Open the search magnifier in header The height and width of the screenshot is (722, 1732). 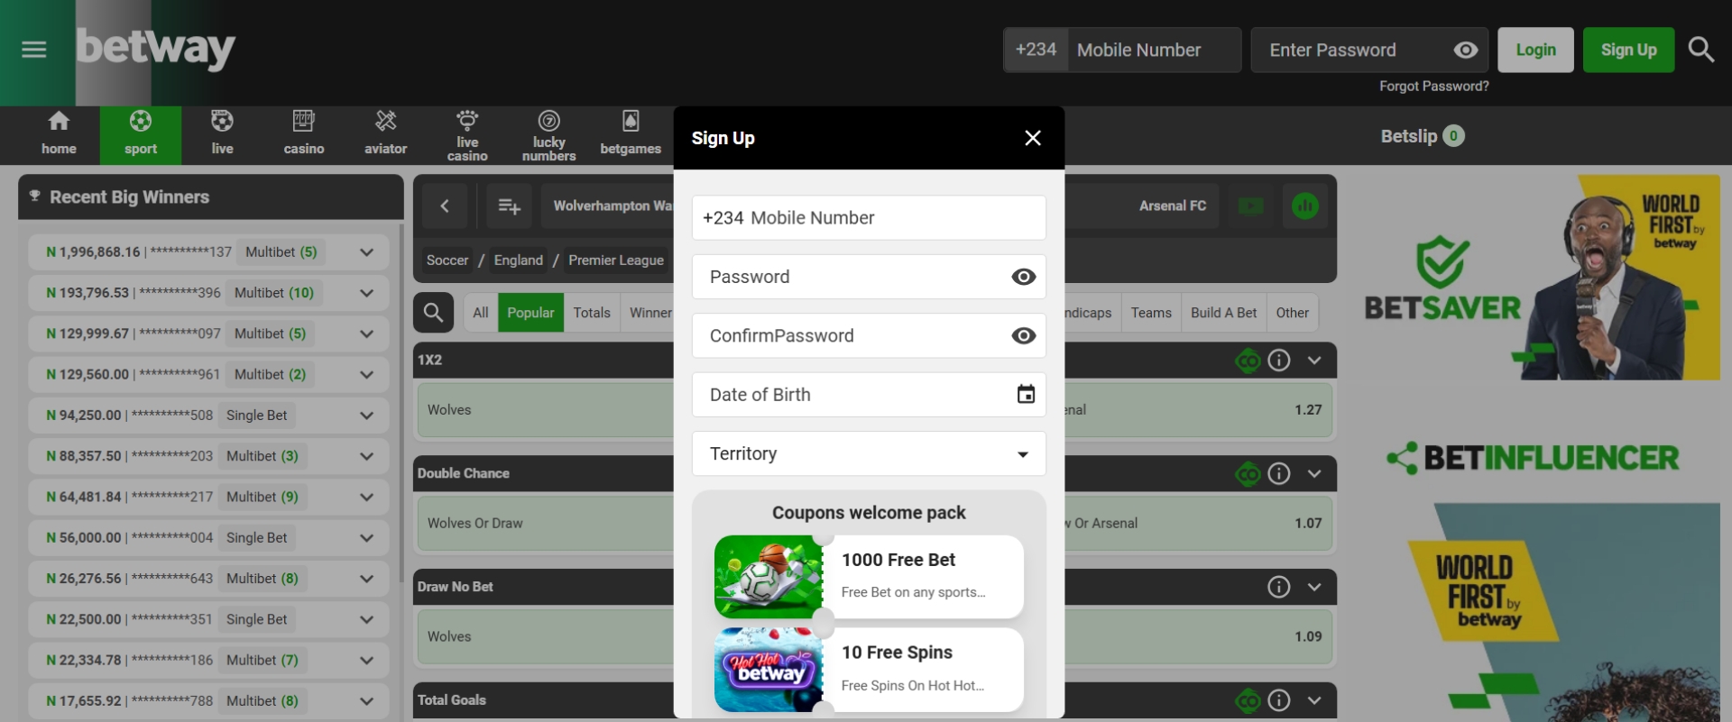coord(1701,50)
